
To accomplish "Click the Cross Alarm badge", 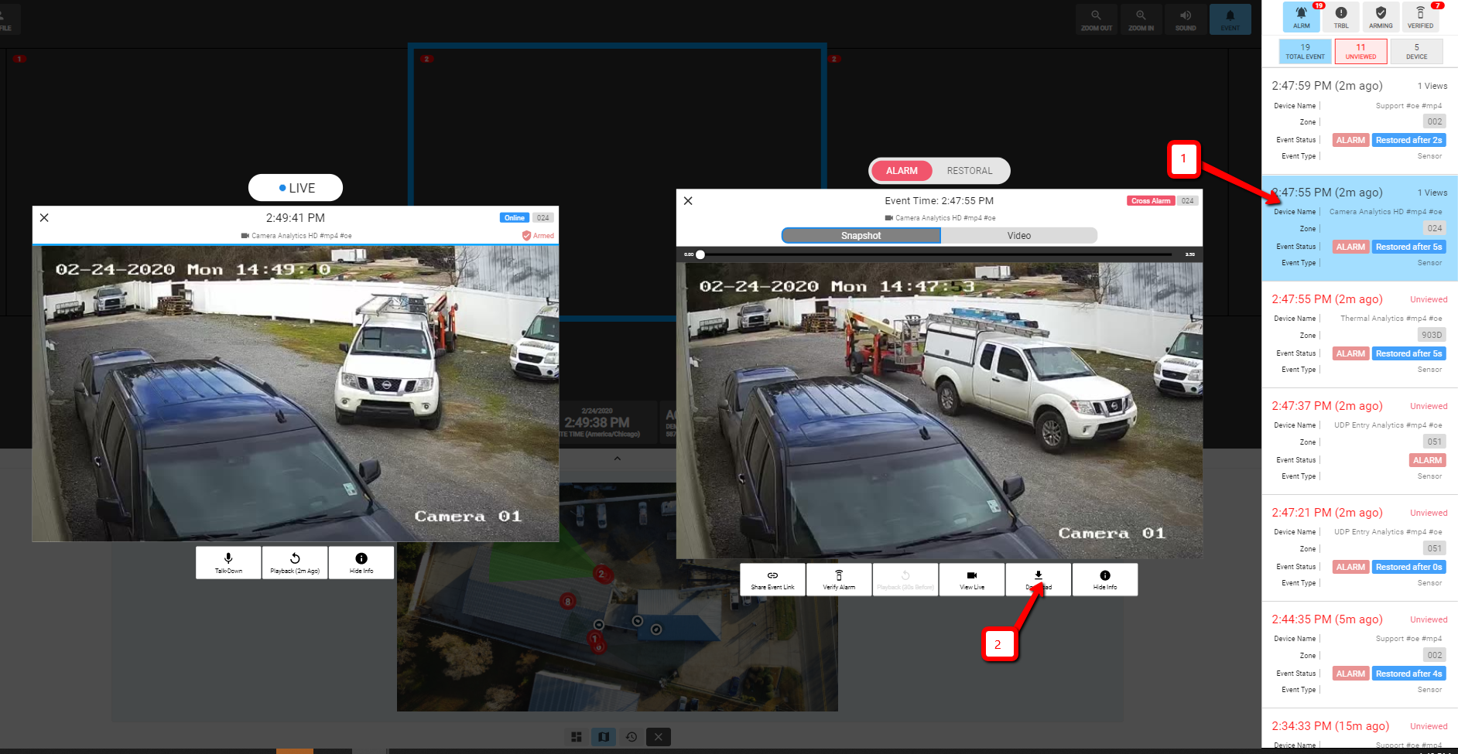I will point(1151,201).
